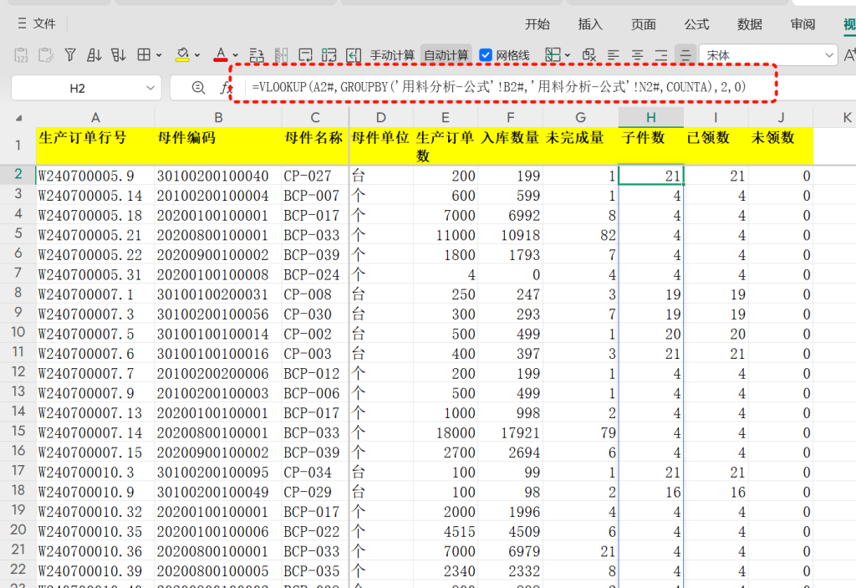Select column A header
The height and width of the screenshot is (588, 856).
pos(95,117)
